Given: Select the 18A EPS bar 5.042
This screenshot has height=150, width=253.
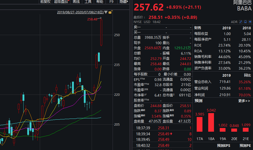Looking at the screenshot, I should pyautogui.click(x=211, y=122).
